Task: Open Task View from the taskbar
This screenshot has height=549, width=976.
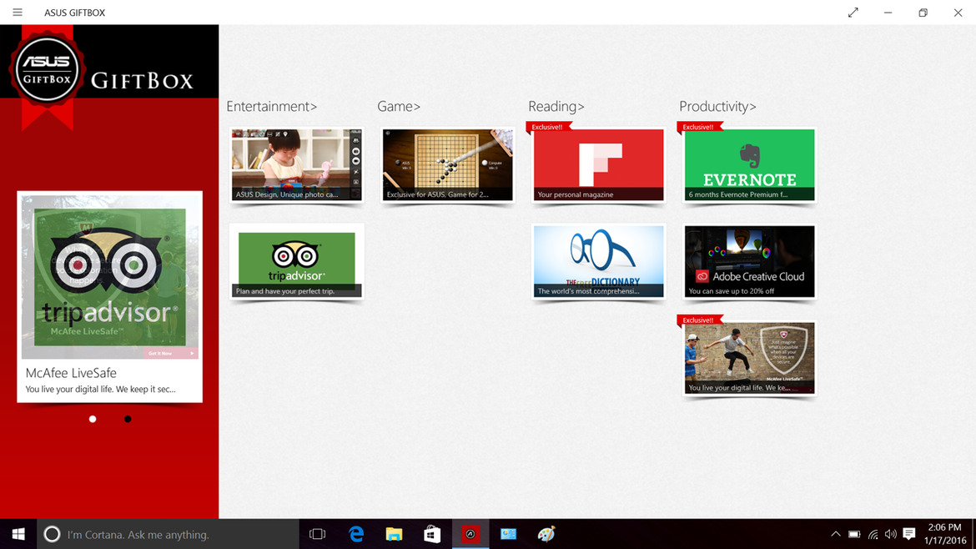Action: 318,534
